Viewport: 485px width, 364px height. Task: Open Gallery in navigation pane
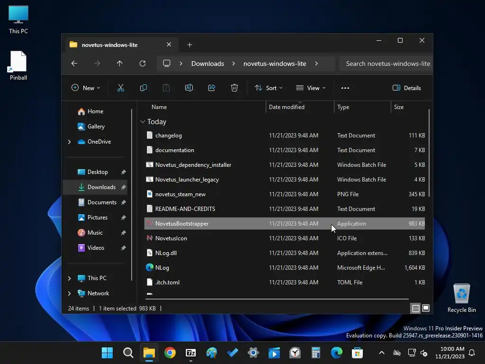coord(96,127)
